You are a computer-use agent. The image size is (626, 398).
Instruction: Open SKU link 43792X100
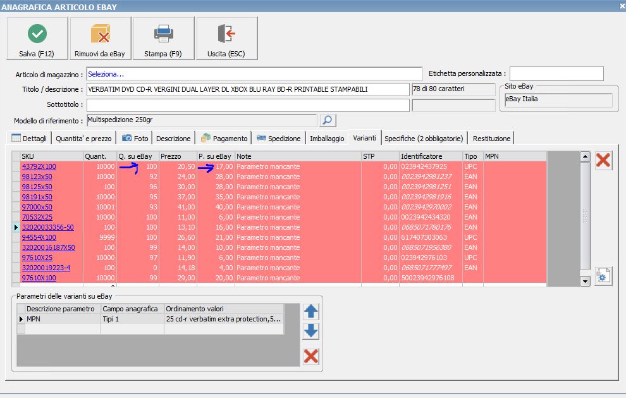[39, 166]
